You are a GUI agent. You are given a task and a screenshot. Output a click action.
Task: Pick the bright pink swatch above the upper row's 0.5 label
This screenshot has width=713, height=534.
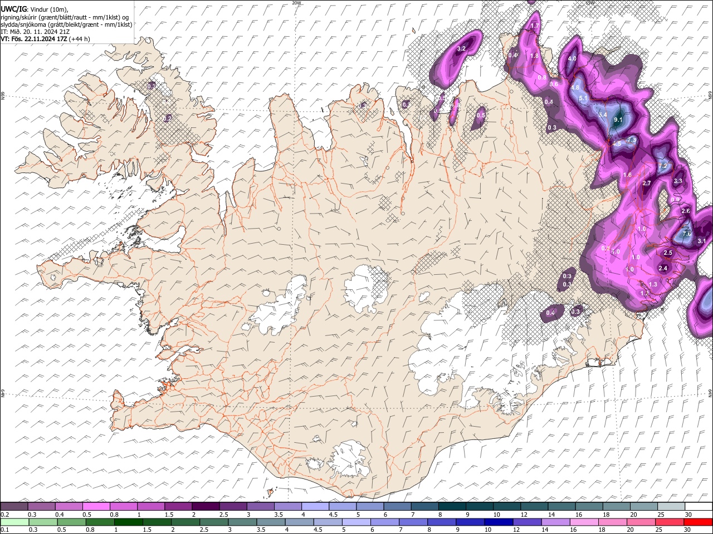pos(96,507)
